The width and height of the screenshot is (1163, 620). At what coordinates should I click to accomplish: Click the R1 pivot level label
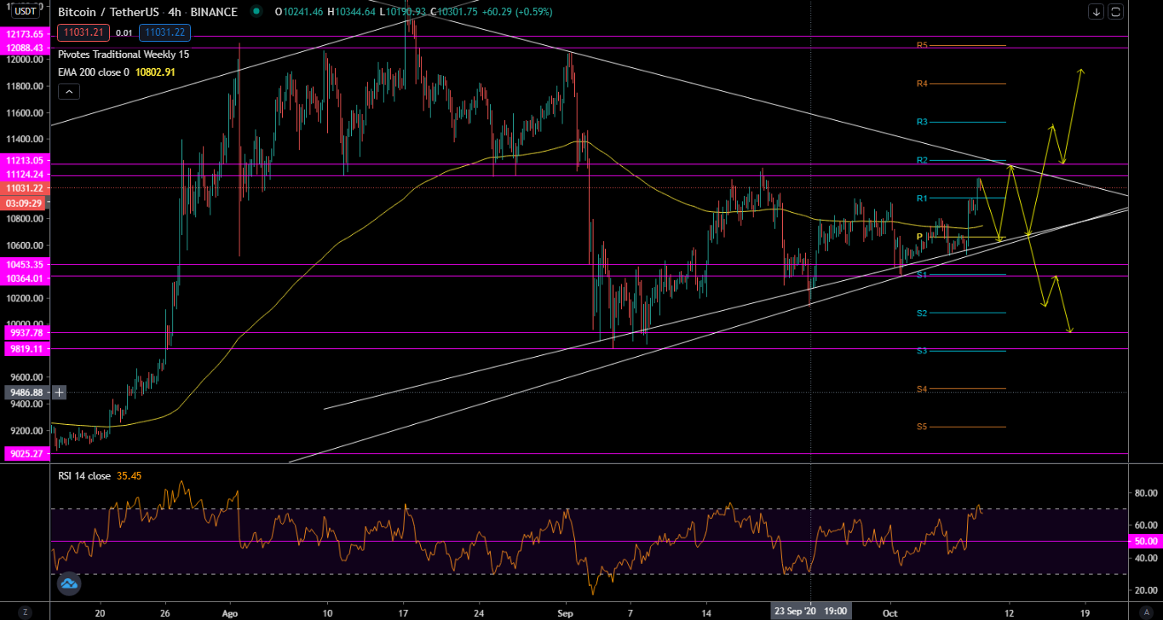[x=922, y=198]
